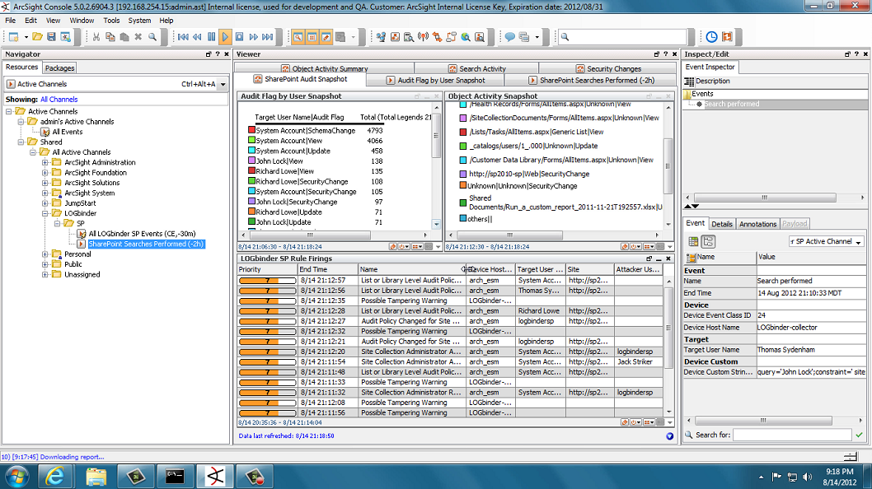Click the Save icon in toolbar

pos(51,37)
